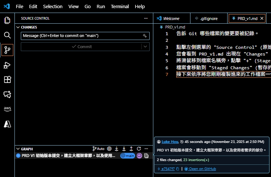Switch to the Welcome tab
Viewport: 271px width, 177px height.
(172, 18)
